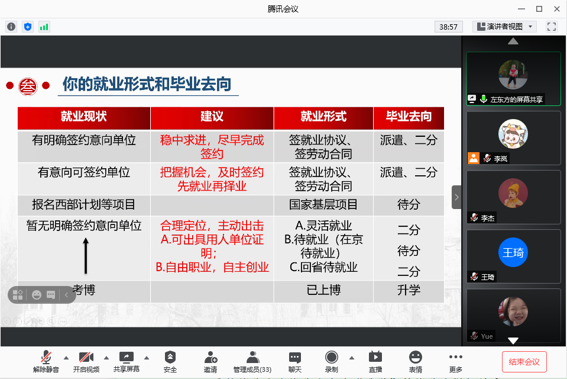
Task: Expand the audio options arrow beside 解除静音
Action: tap(66, 358)
